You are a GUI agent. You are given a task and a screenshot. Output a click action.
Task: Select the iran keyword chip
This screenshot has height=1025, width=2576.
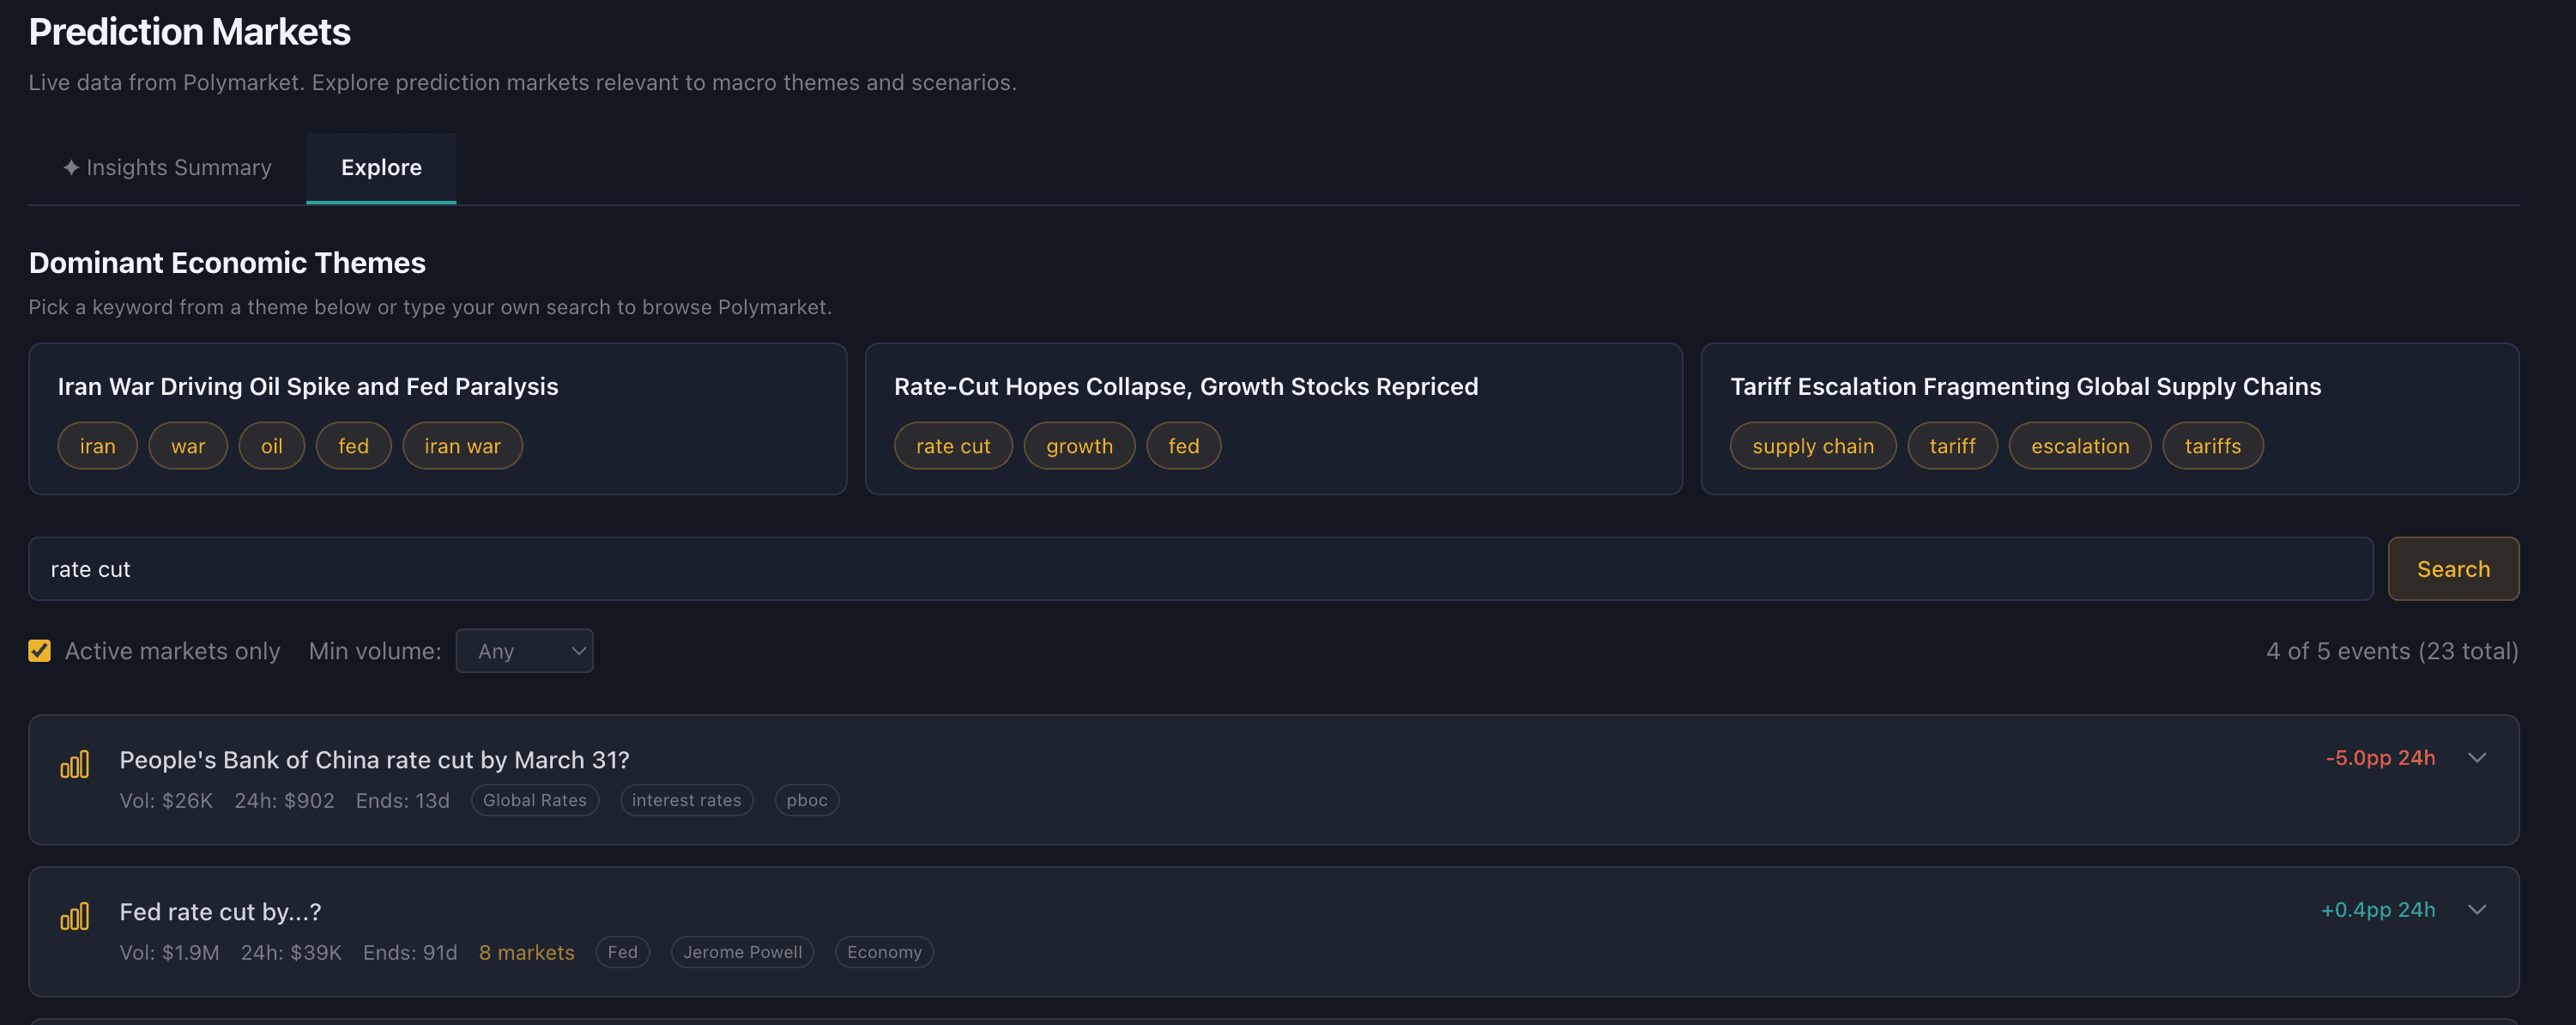(97, 445)
